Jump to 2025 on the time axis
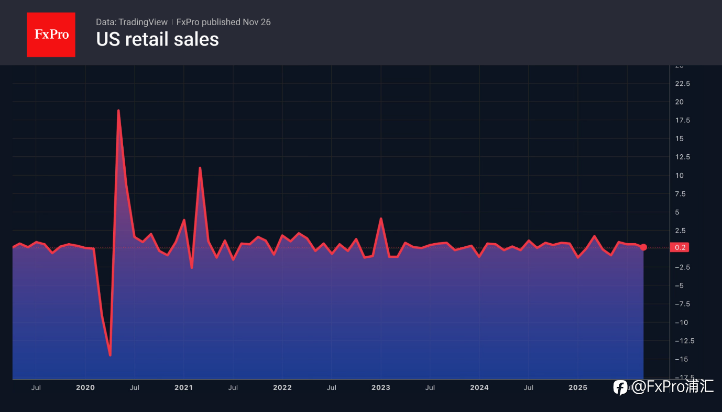The image size is (722, 412). click(x=578, y=387)
